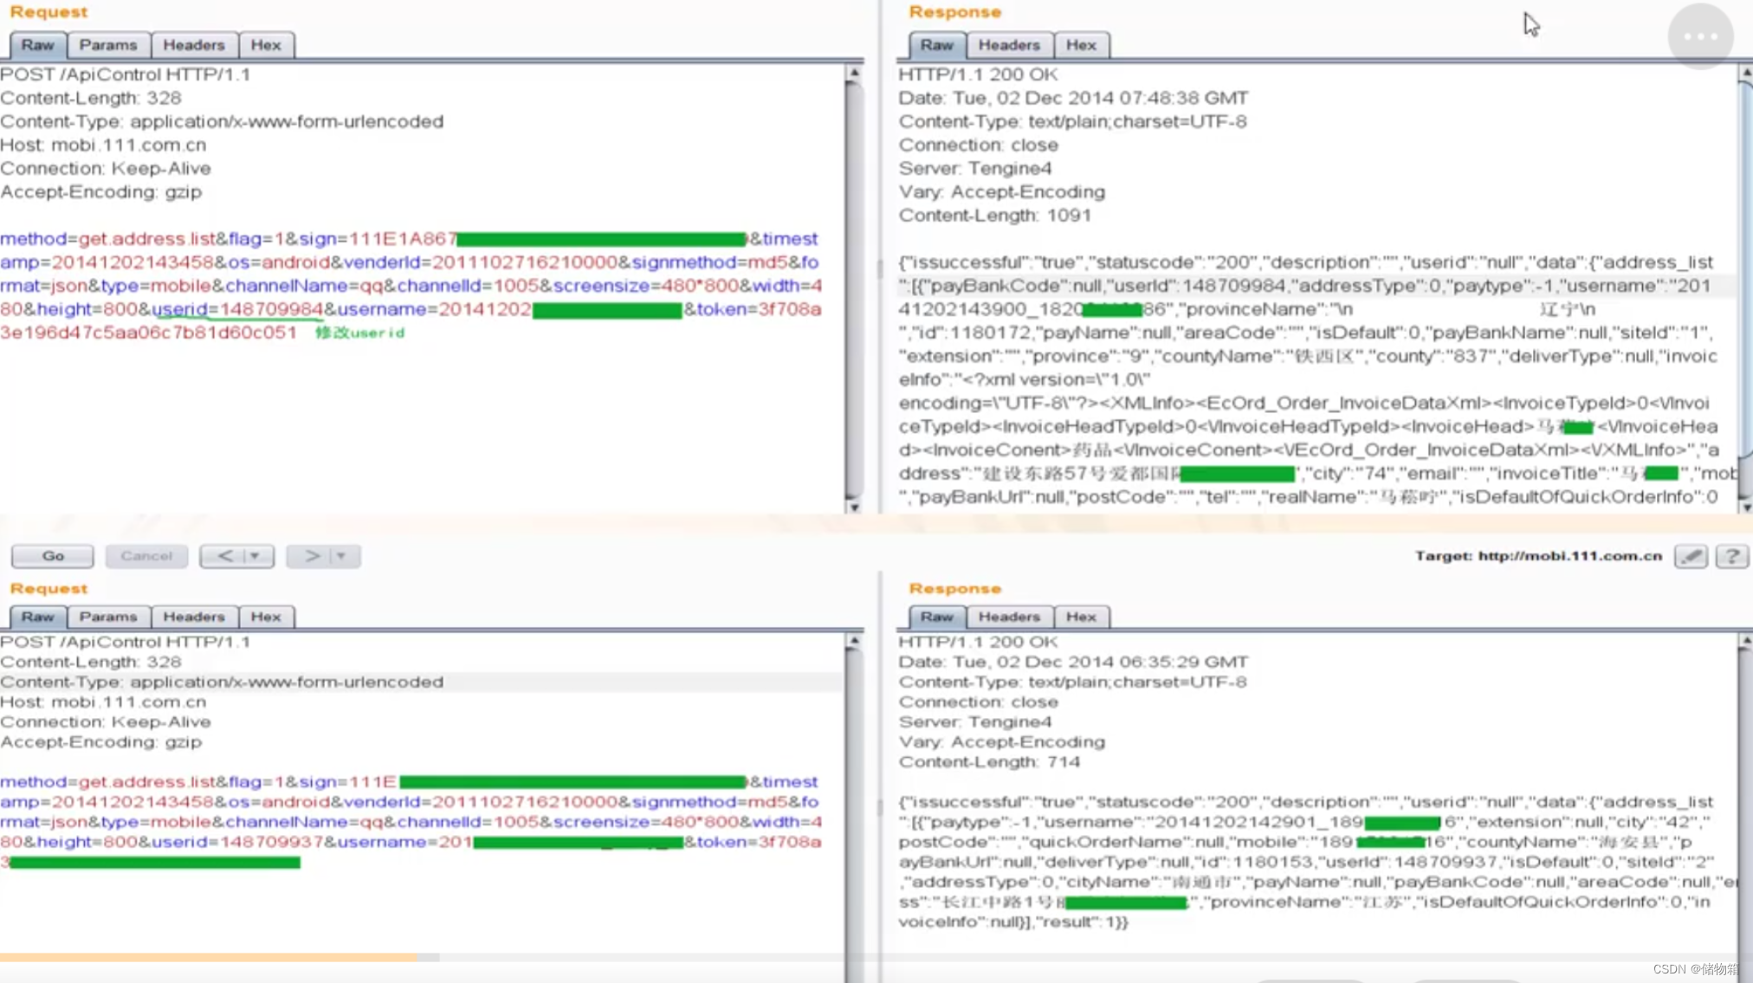The width and height of the screenshot is (1753, 983).
Task: Switch to Params tab in top request
Action: pyautogui.click(x=108, y=45)
